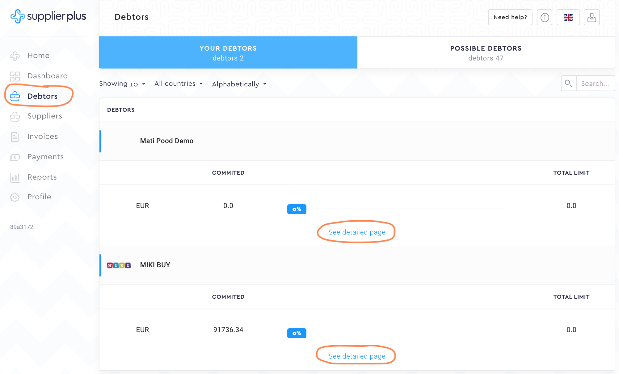This screenshot has width=619, height=374.
Task: Open Reports via the bar-chart icon
Action: coord(15,177)
